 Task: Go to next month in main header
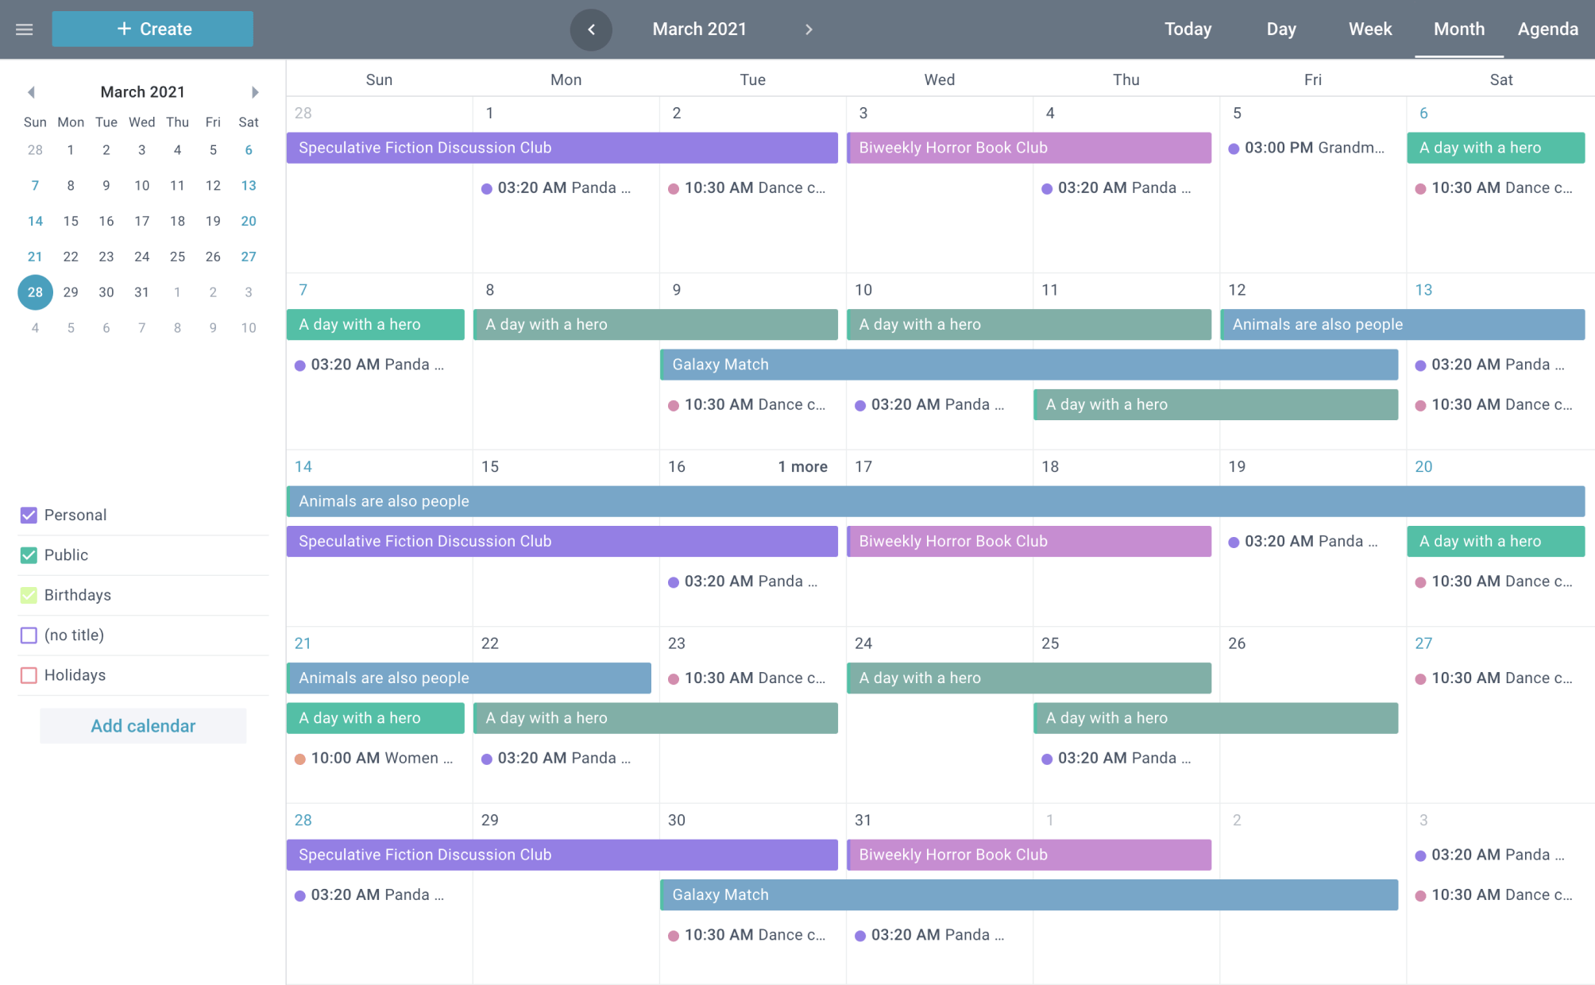coord(809,29)
